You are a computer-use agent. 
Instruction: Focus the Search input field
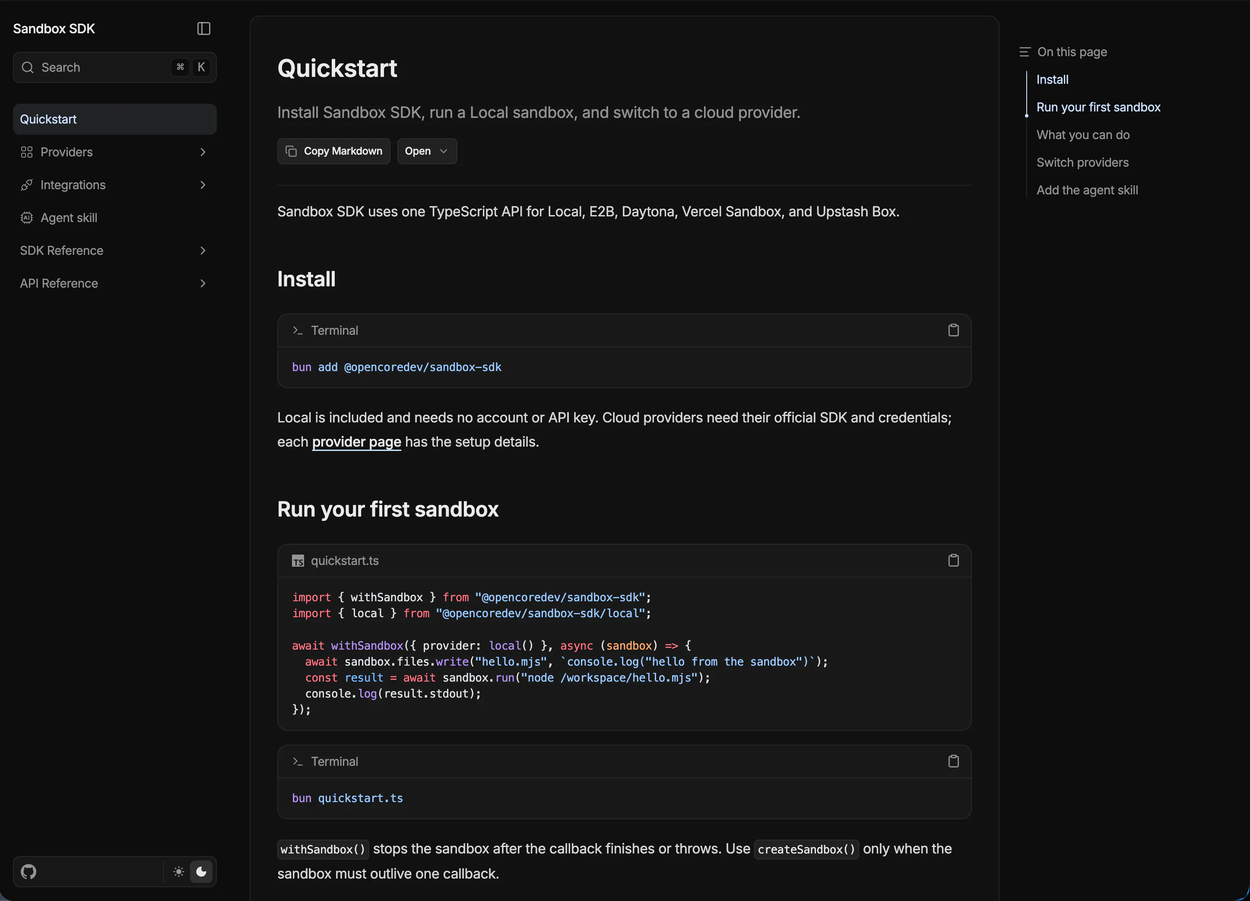[x=114, y=67]
